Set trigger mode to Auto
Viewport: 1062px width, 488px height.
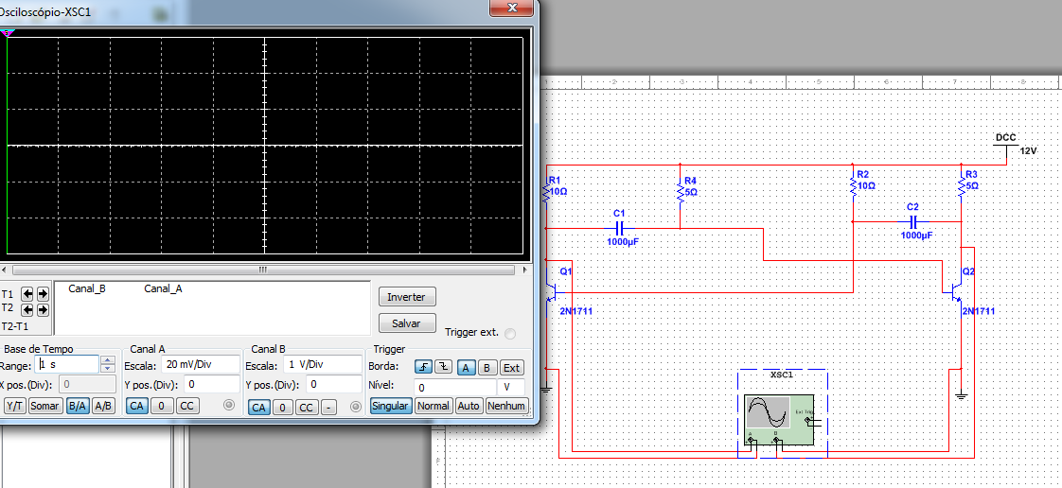pyautogui.click(x=469, y=406)
